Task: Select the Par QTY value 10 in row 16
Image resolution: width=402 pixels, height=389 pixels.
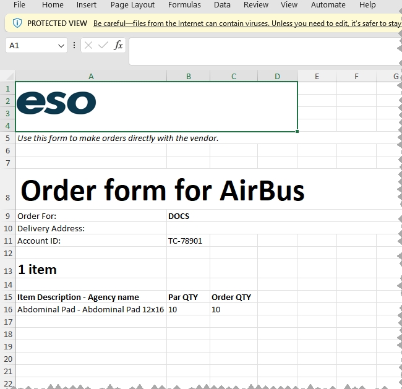Action: click(189, 309)
